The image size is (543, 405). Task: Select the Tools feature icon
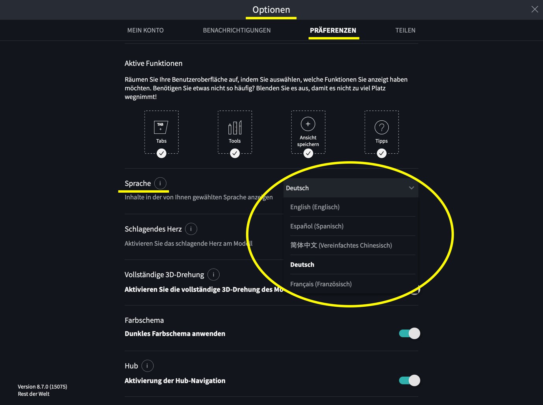[x=235, y=127]
